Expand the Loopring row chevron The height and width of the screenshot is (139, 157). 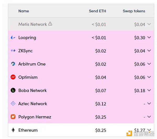(149, 38)
